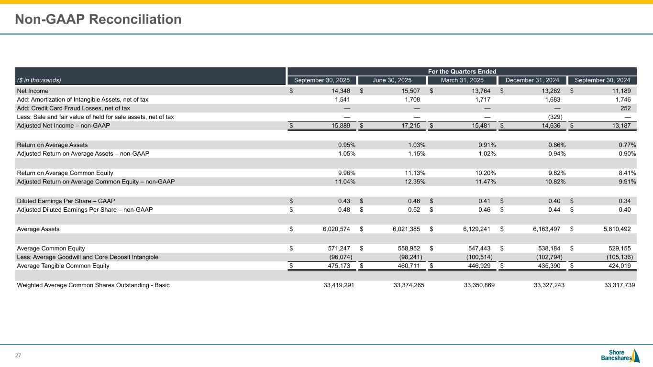Screen dimensions: 653x367
Task: Select the June 30, 2025 column header
Action: pos(391,80)
